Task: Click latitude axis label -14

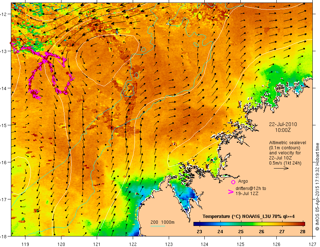Action: [x=4, y=88]
